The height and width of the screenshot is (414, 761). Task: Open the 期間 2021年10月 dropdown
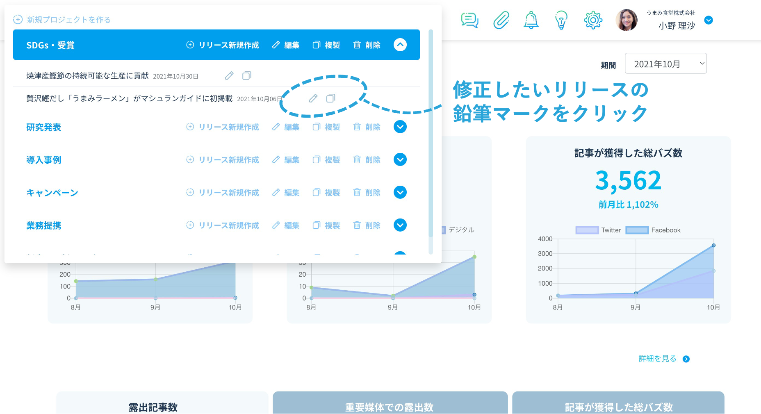point(665,64)
